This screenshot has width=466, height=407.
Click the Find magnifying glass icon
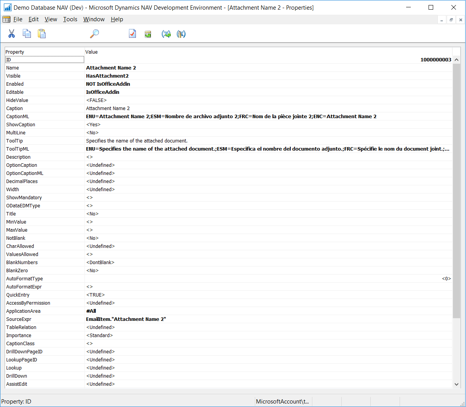click(x=94, y=34)
